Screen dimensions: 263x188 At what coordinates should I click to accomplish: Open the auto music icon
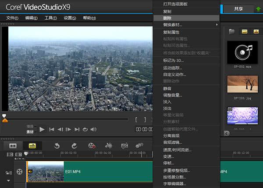pyautogui.click(x=124, y=145)
